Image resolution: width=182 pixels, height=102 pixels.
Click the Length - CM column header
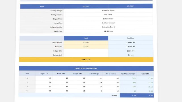(44, 74)
